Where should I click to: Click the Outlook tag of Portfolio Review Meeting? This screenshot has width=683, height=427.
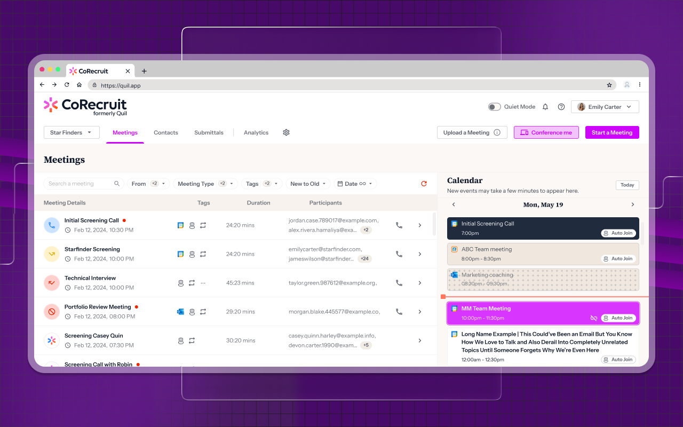[180, 312]
